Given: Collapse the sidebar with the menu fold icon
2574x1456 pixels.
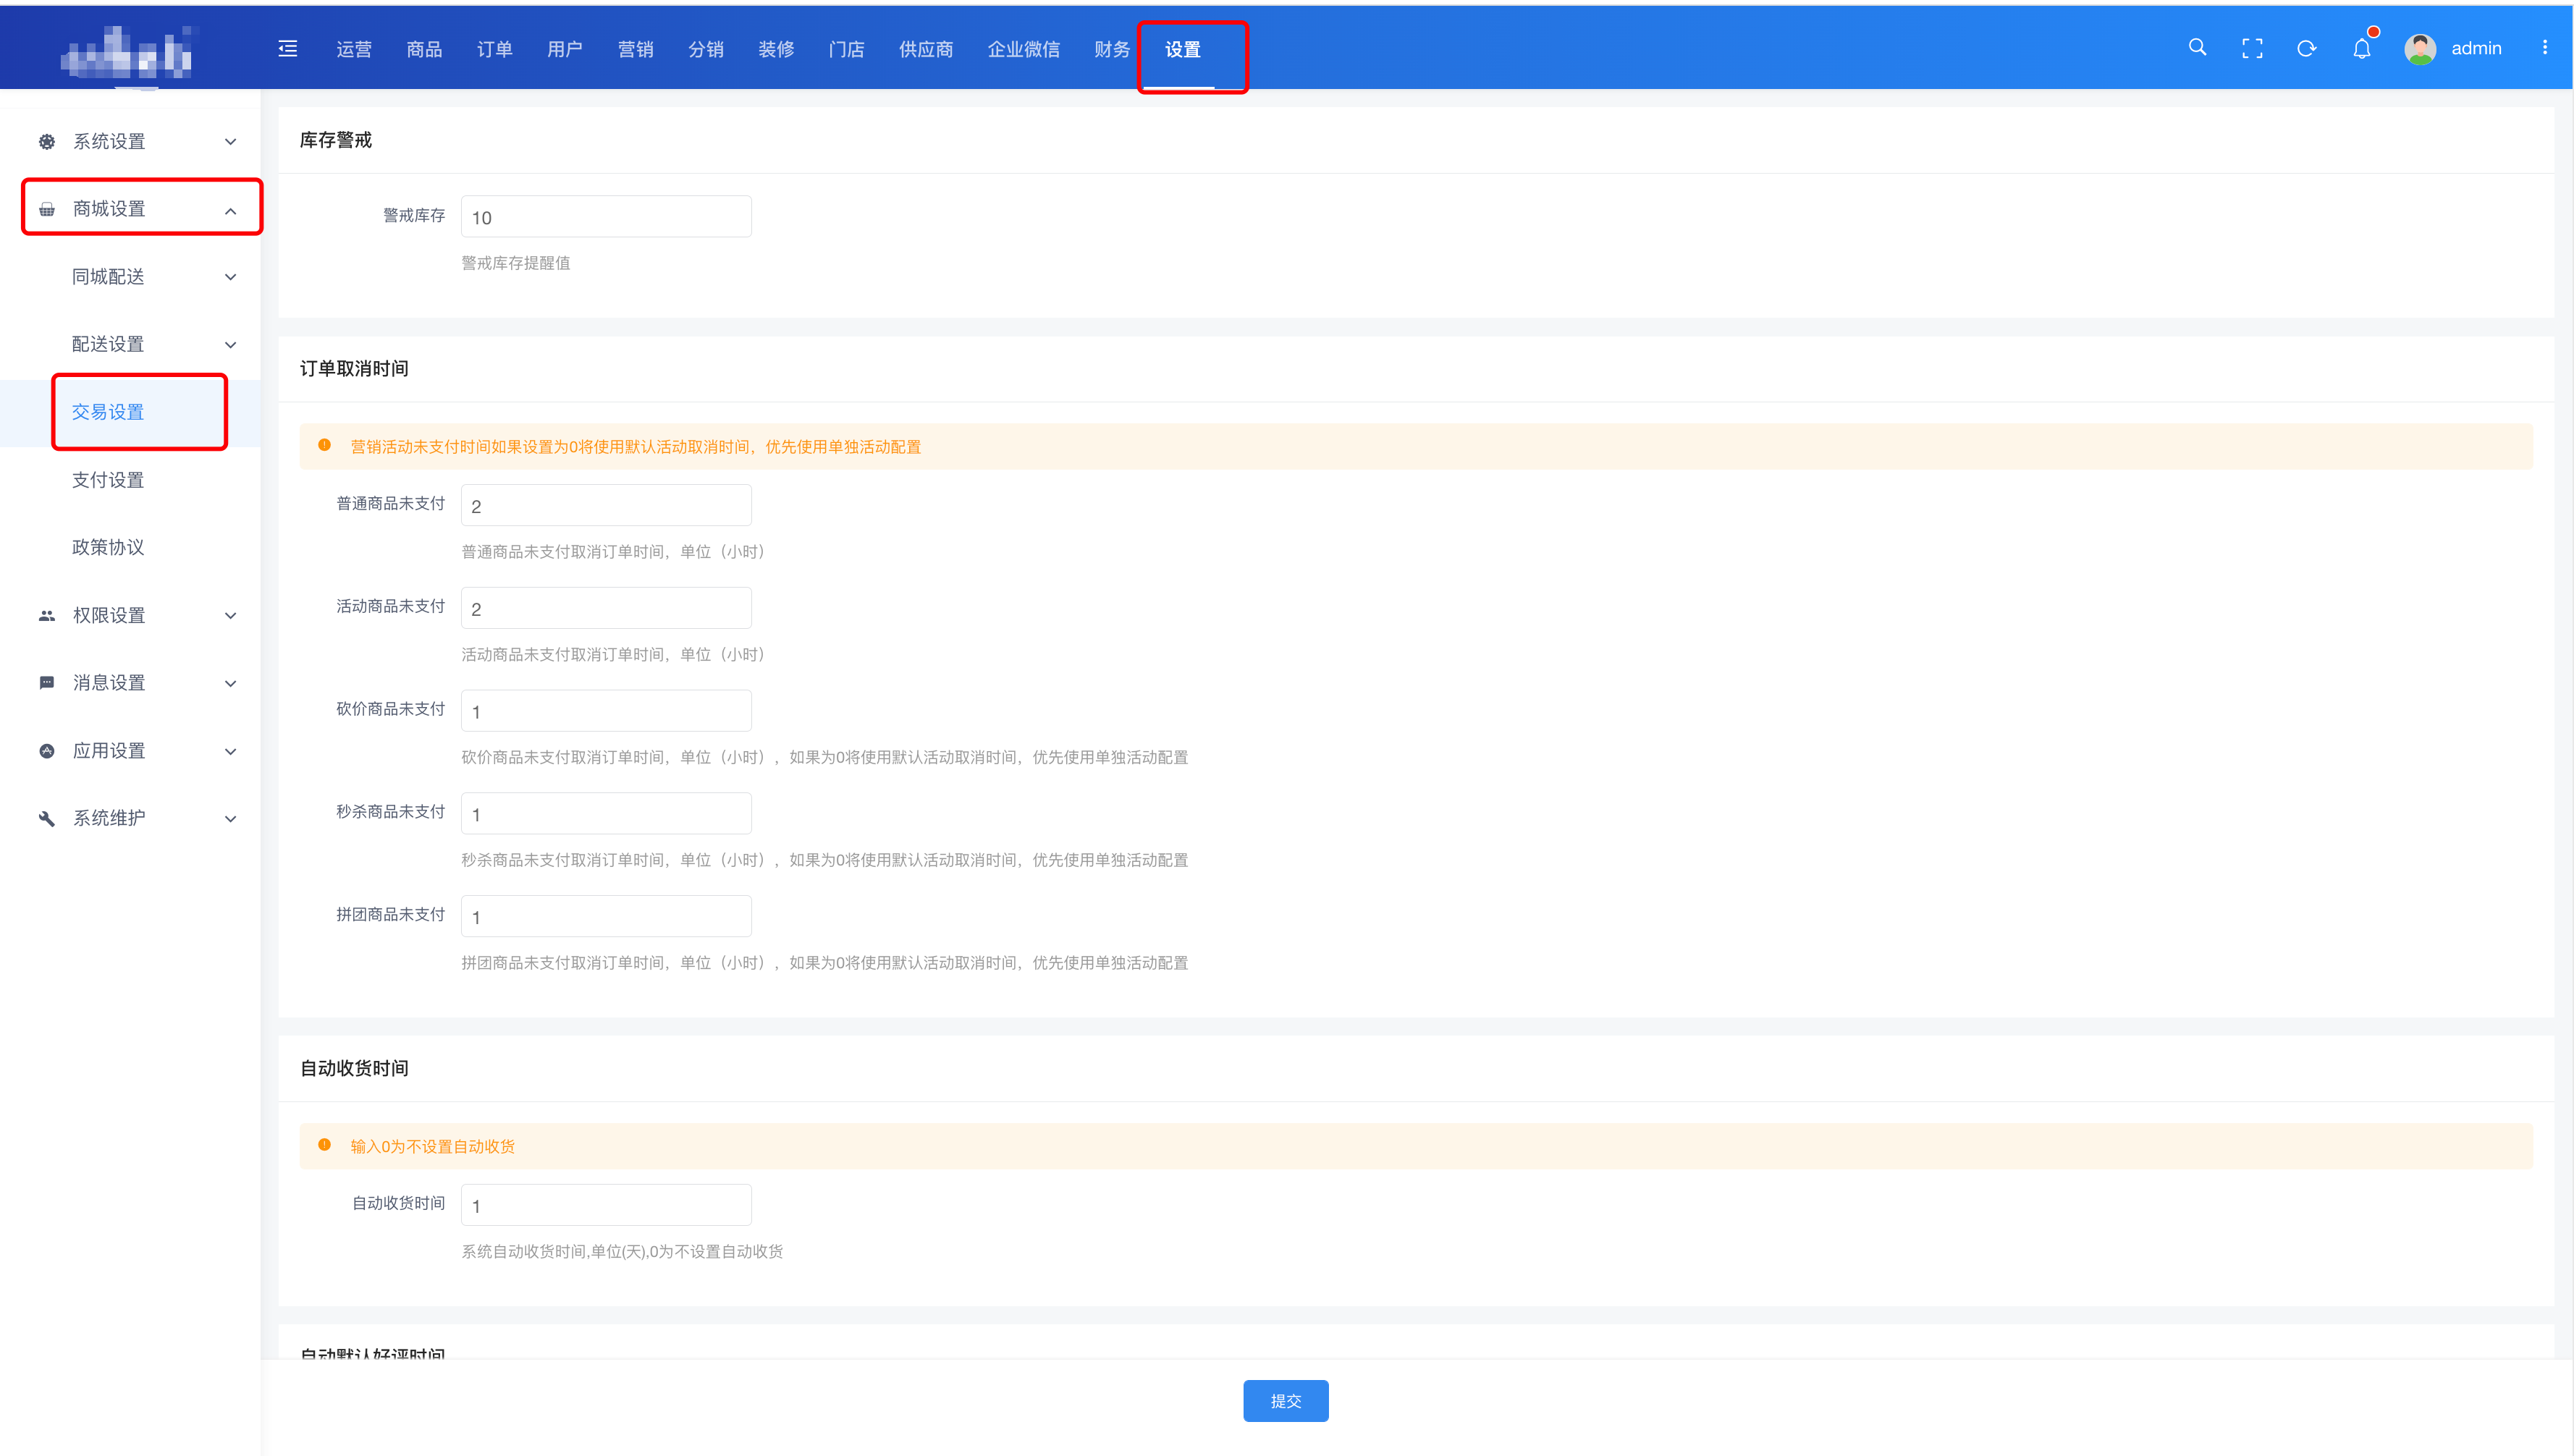Looking at the screenshot, I should 288,48.
